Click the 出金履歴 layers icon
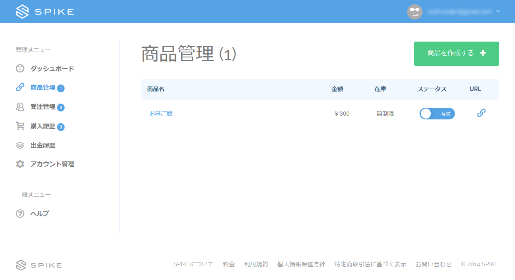This screenshot has width=515, height=280. (20, 145)
